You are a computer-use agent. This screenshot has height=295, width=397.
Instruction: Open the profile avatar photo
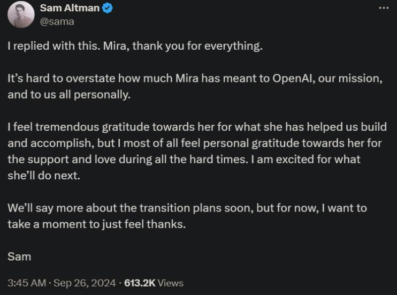pyautogui.click(x=21, y=14)
